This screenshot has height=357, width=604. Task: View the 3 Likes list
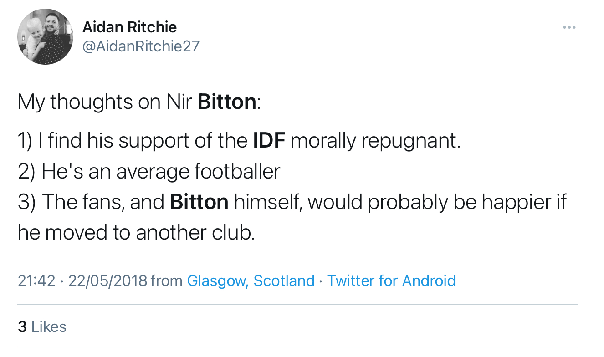pyautogui.click(x=42, y=326)
